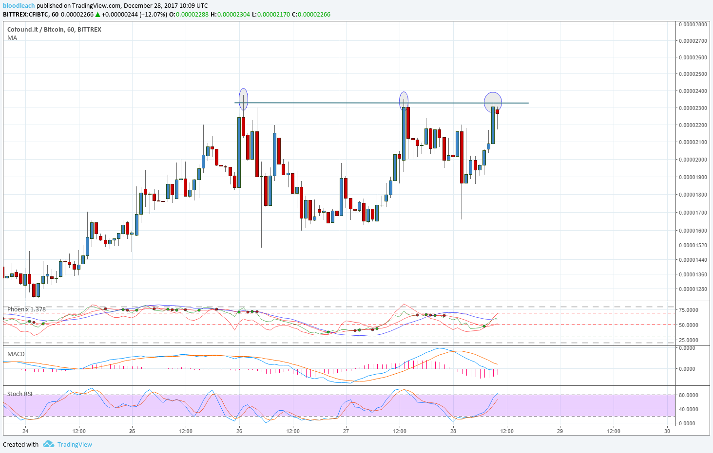Click the 0.00002100 price axis label
Viewport: 713px width, 453px height.
coord(693,142)
